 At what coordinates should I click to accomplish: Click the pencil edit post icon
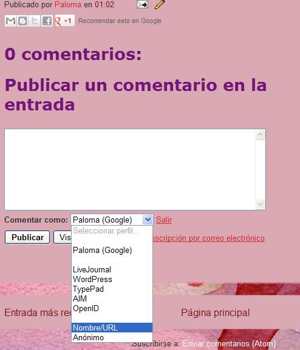160,4
